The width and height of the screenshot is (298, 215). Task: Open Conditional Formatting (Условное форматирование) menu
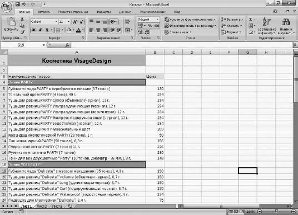[x=190, y=19]
